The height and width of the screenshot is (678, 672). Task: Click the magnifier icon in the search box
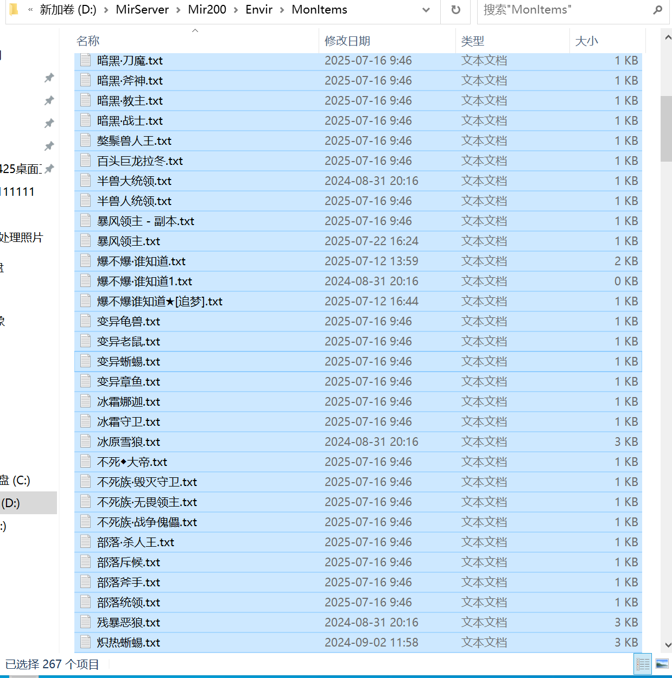coord(658,10)
